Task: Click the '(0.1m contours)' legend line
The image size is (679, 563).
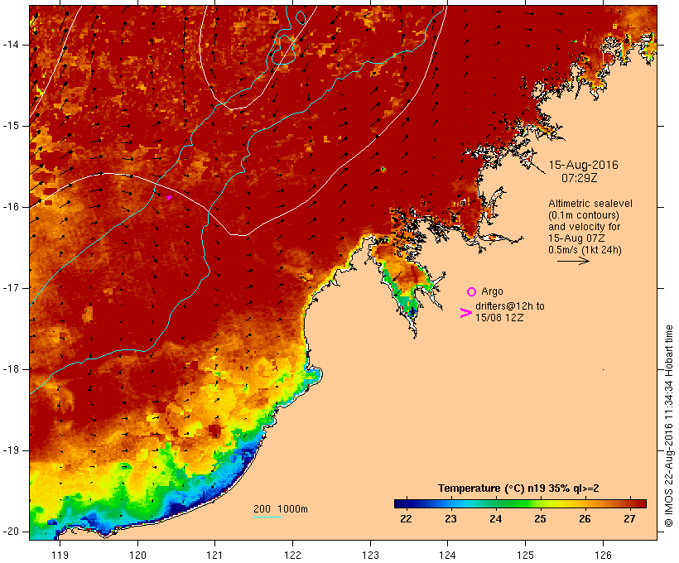Action: point(584,215)
